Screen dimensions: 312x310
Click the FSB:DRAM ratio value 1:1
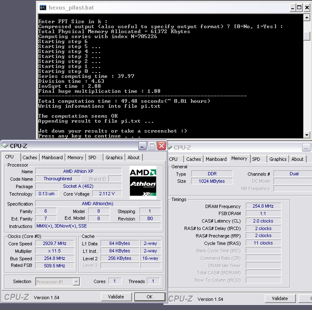263,213
